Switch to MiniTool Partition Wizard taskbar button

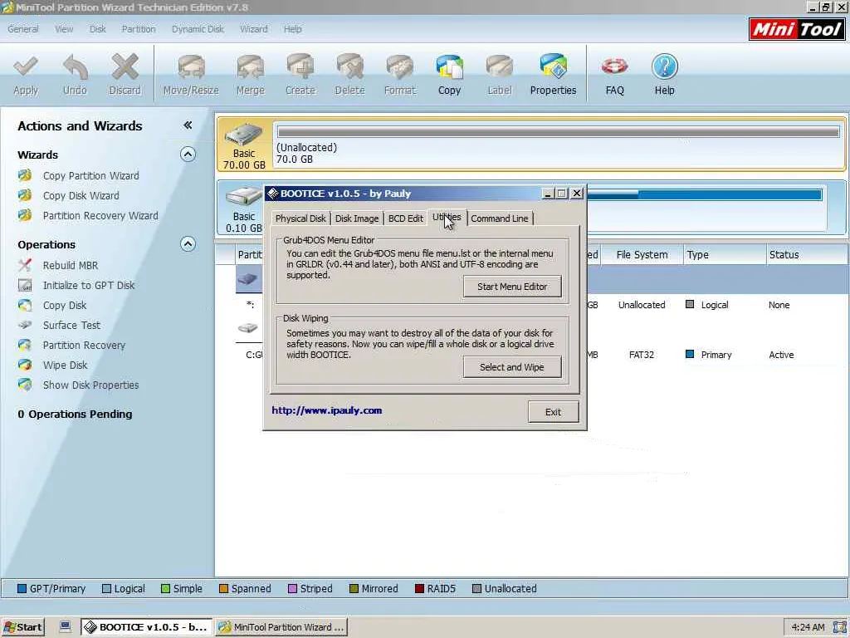[x=281, y=627]
